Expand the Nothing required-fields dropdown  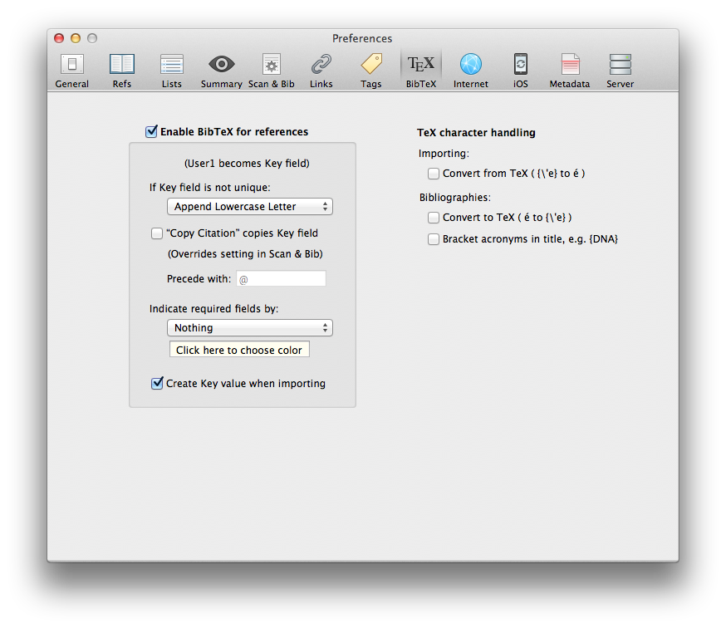pyautogui.click(x=249, y=328)
